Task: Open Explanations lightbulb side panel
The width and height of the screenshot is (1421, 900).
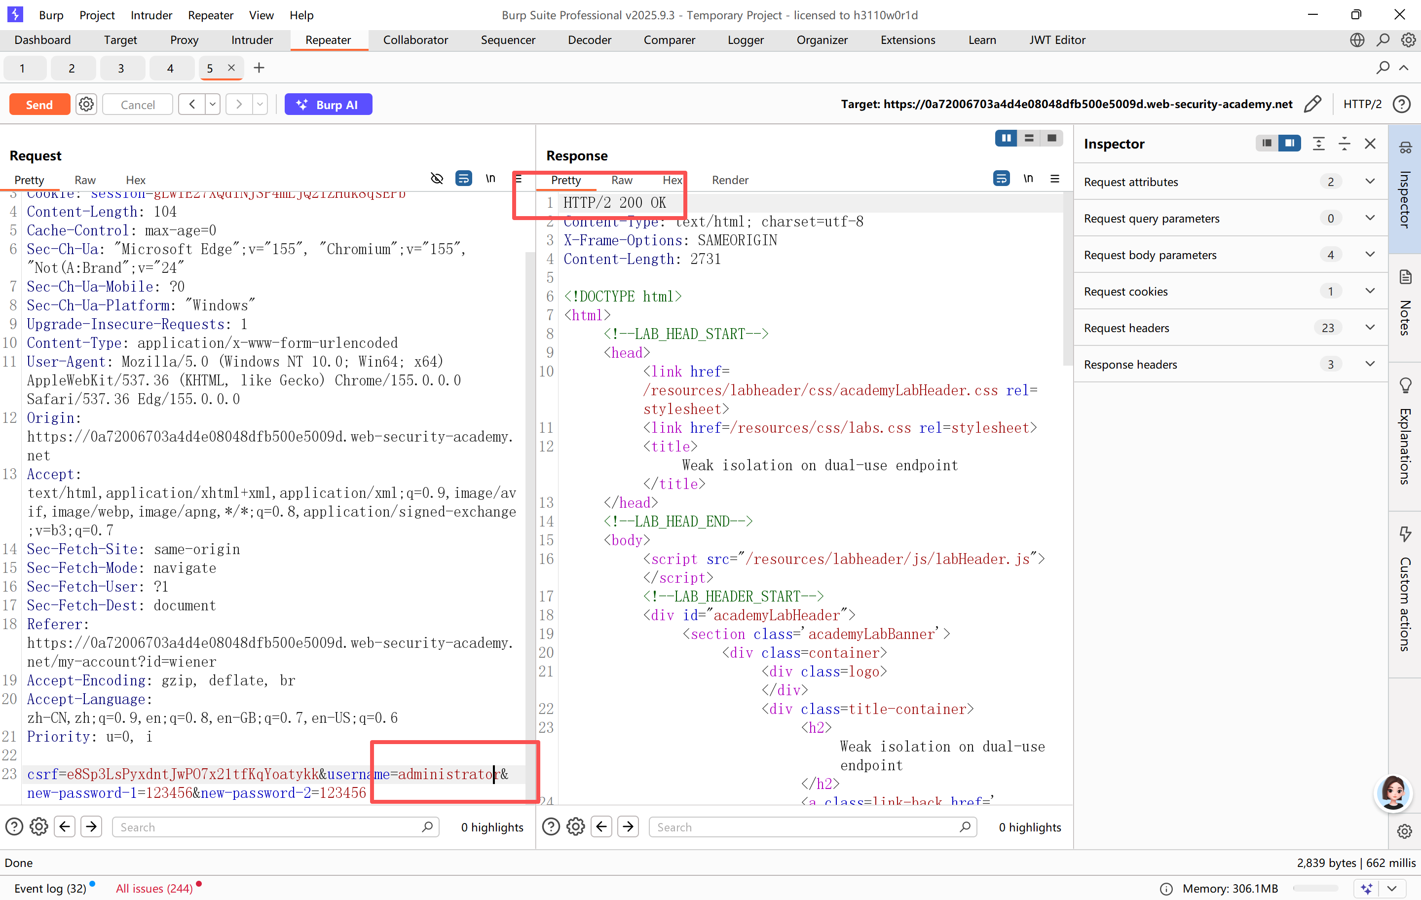Action: pos(1405,385)
